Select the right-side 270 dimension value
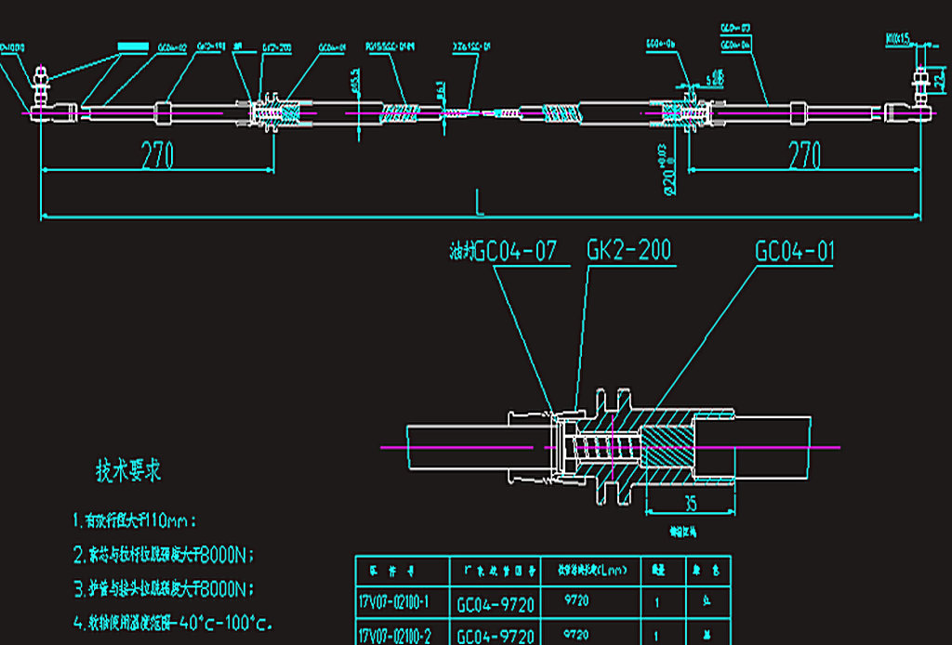The height and width of the screenshot is (645, 952). (803, 154)
